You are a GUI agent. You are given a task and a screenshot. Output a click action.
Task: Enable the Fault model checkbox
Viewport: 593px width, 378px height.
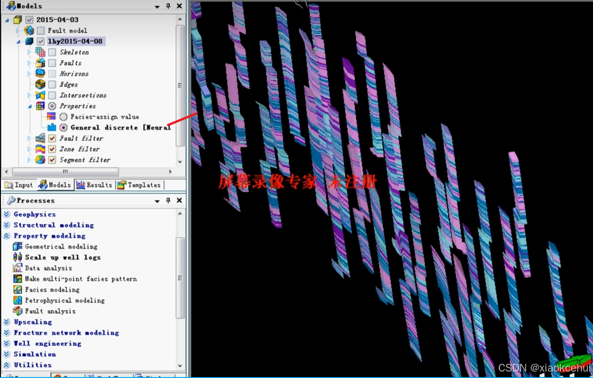41,31
